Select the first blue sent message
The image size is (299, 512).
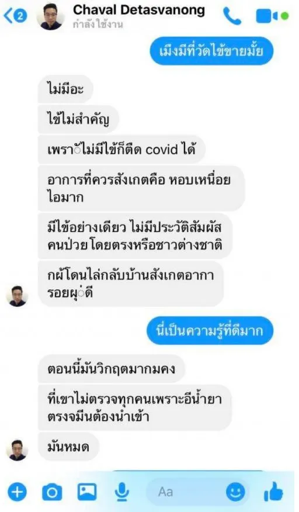click(211, 51)
